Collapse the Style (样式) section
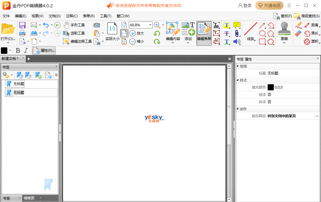 [x=238, y=80]
